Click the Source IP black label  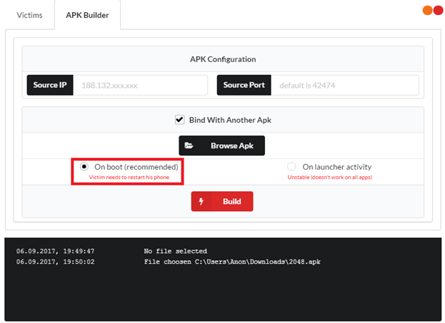tap(49, 85)
